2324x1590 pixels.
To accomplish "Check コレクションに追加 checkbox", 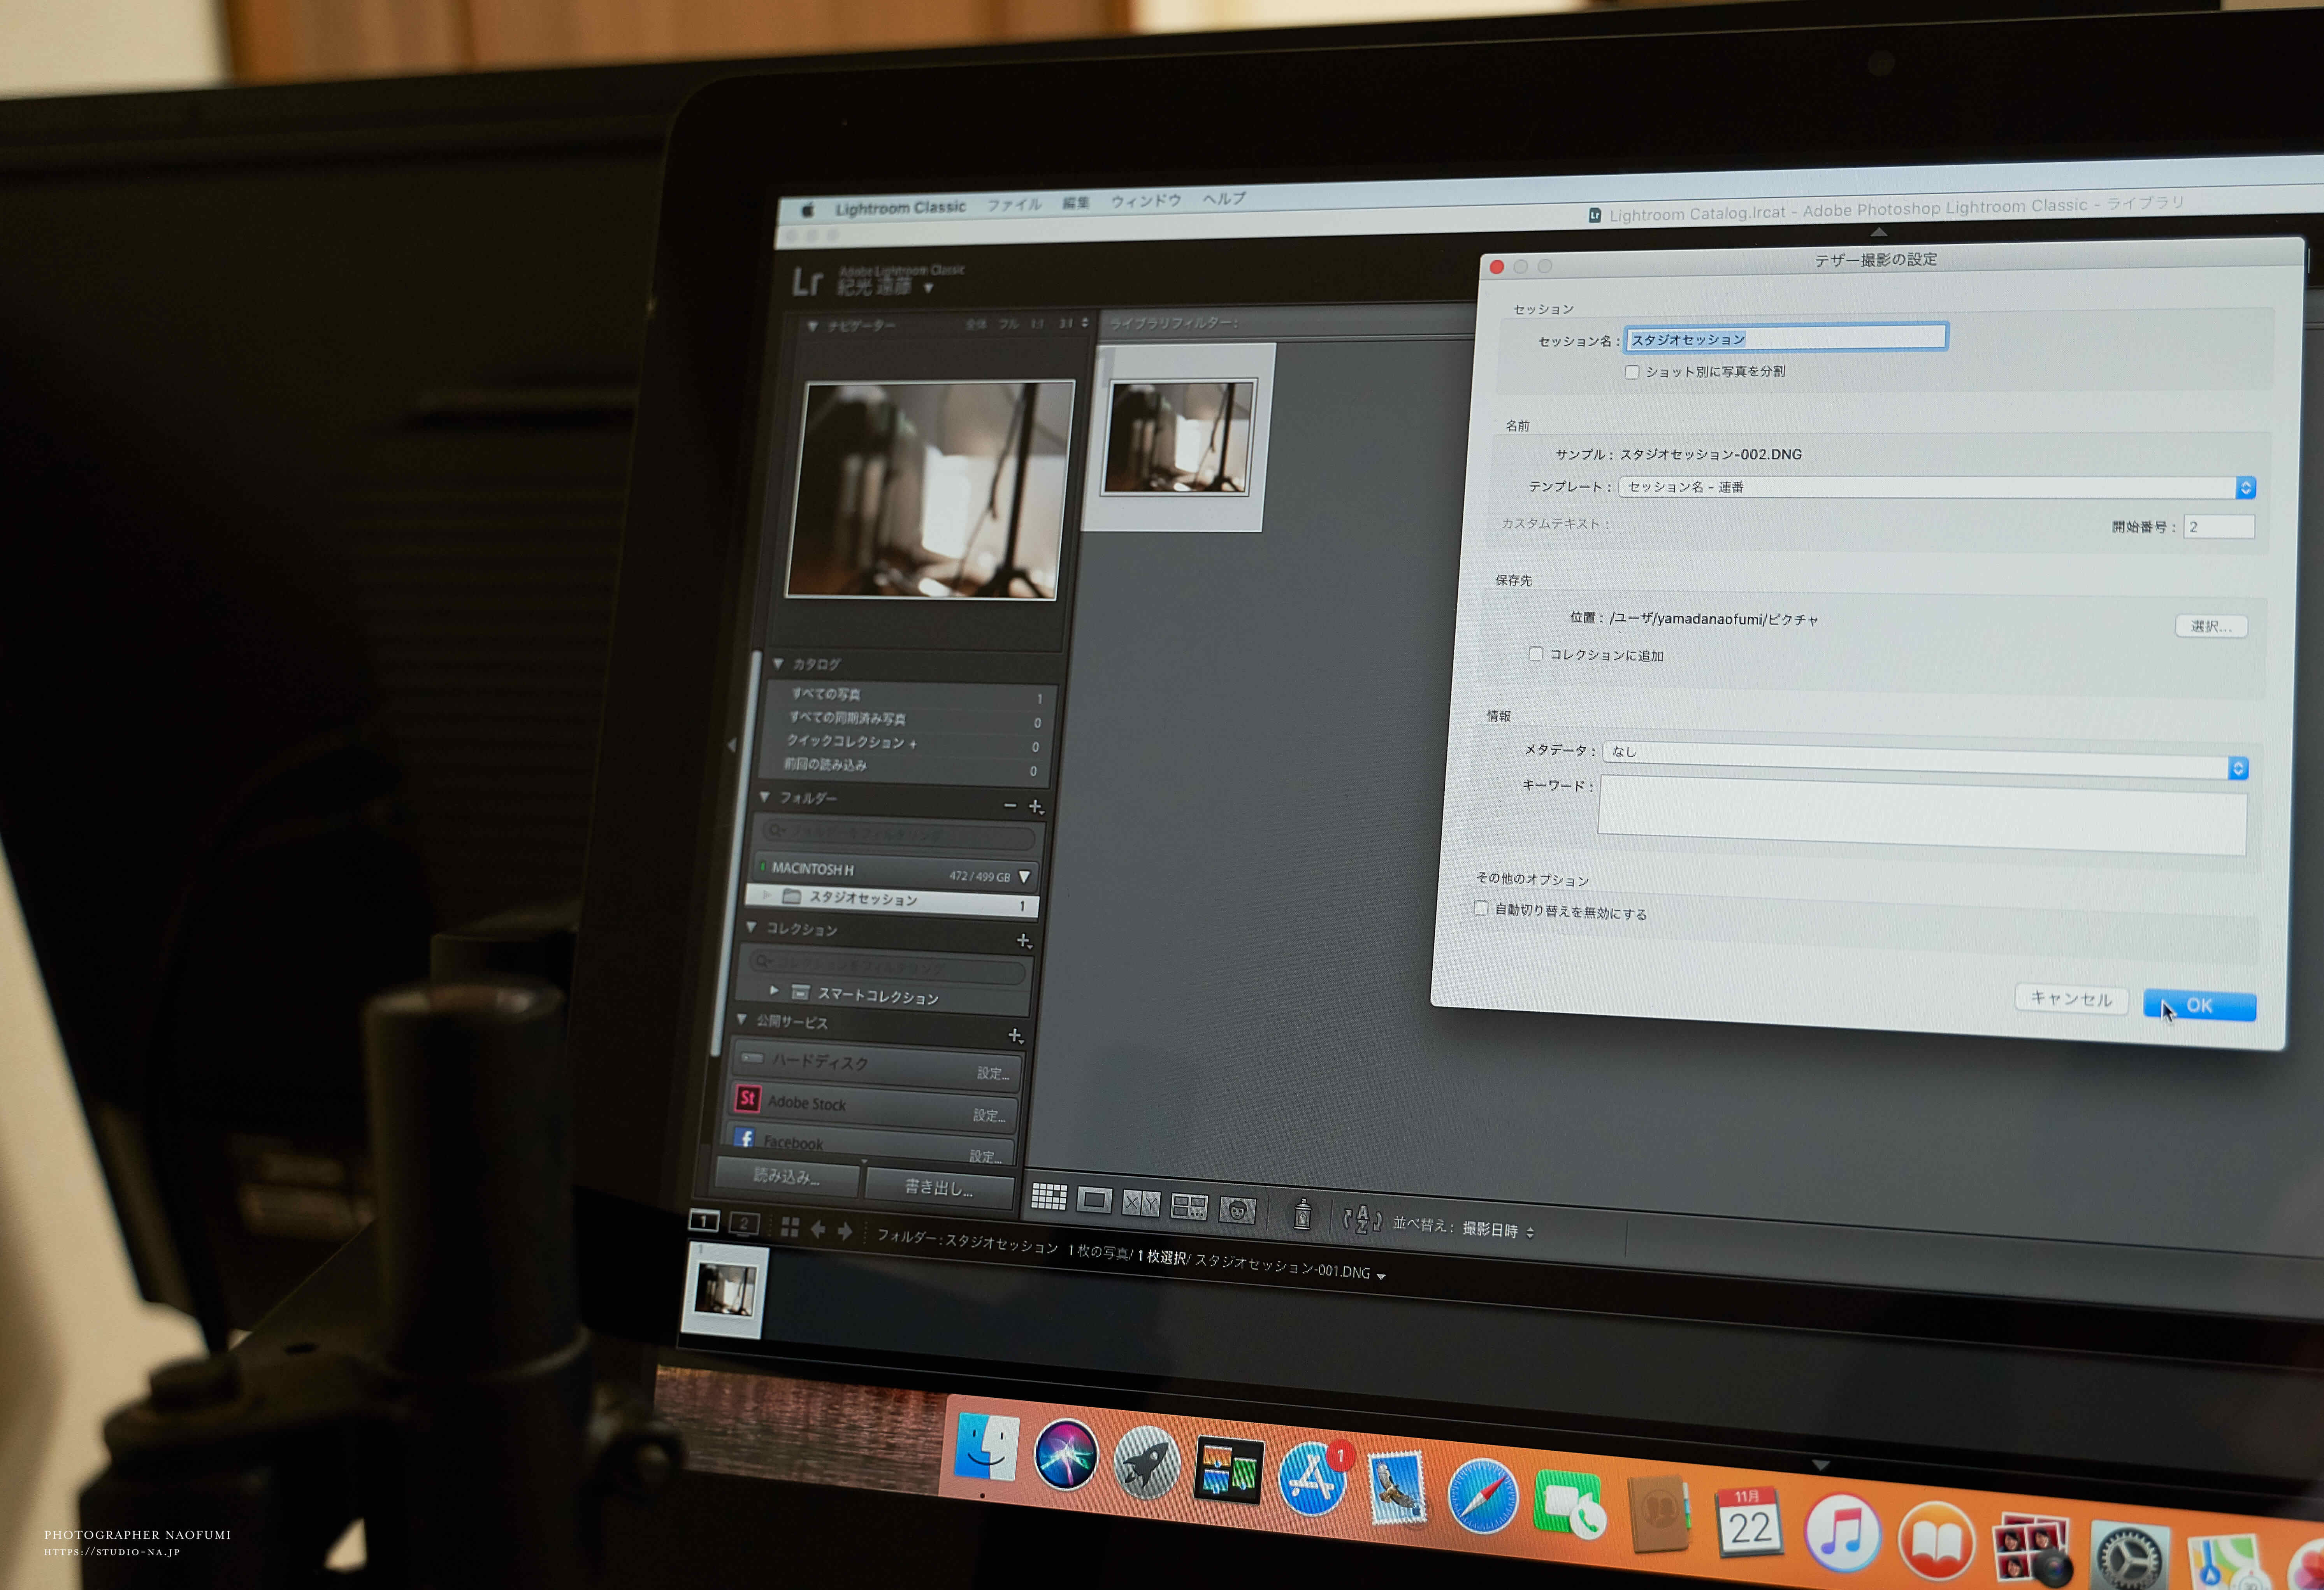I will click(1536, 654).
